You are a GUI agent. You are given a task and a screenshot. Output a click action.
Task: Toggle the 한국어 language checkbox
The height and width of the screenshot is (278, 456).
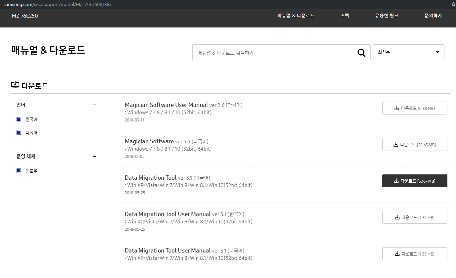coord(19,119)
